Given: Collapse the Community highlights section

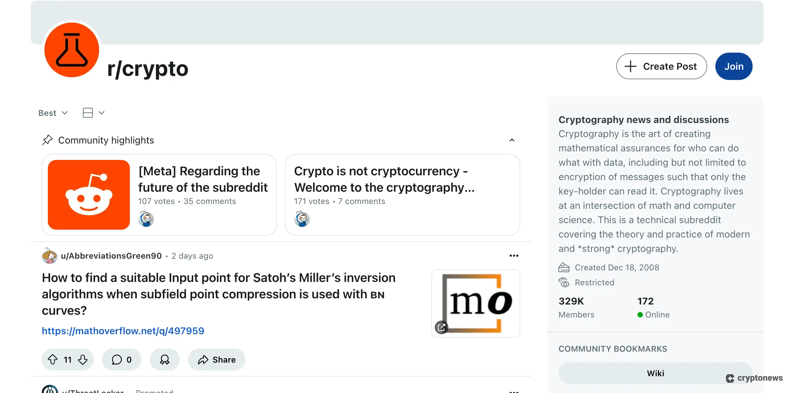Looking at the screenshot, I should (512, 140).
